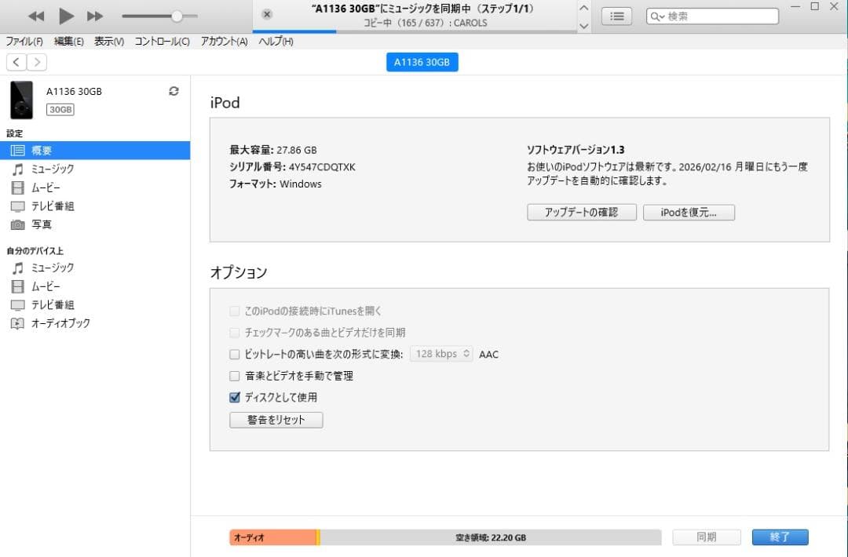Click the アップデートの確認 button
The height and width of the screenshot is (557, 848).
click(x=581, y=212)
